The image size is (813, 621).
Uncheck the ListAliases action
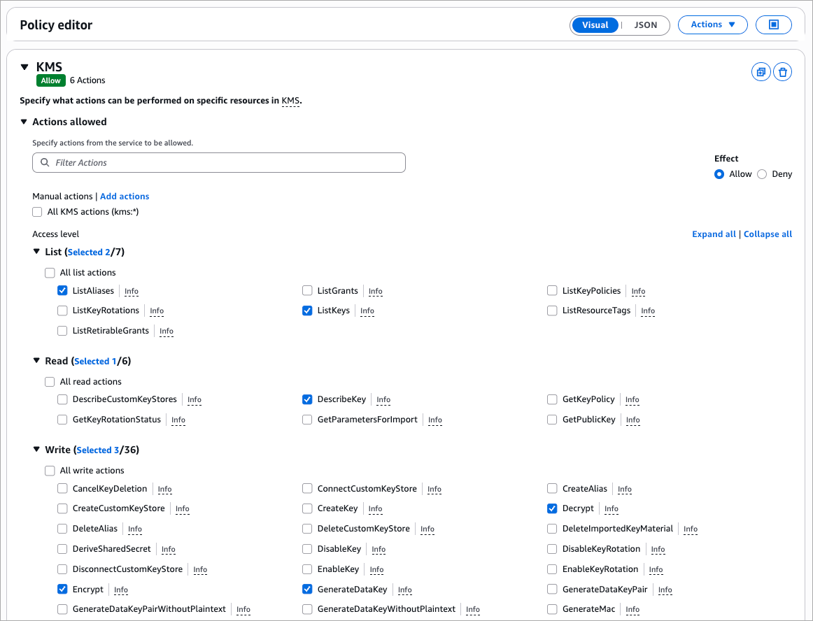click(62, 290)
